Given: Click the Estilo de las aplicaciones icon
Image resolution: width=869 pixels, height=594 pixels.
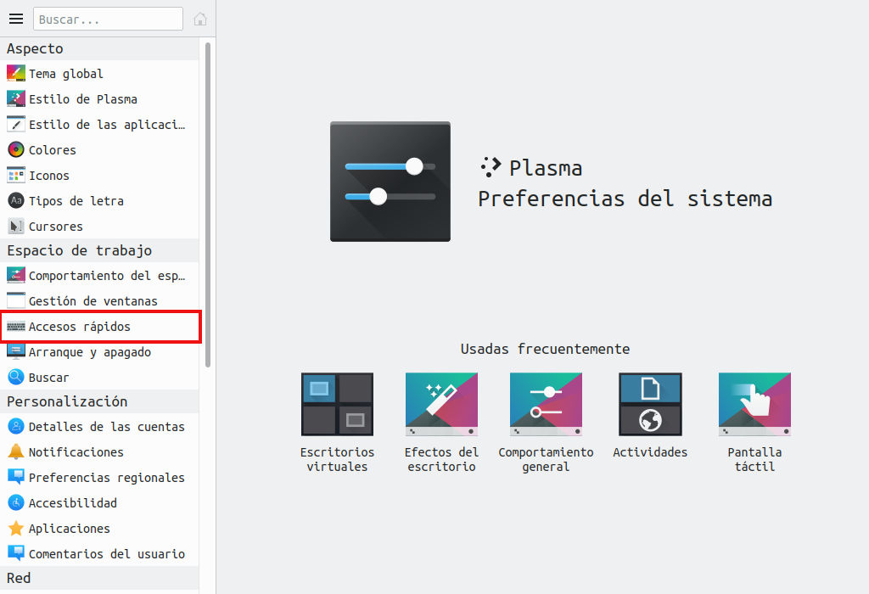Looking at the screenshot, I should click(x=16, y=124).
